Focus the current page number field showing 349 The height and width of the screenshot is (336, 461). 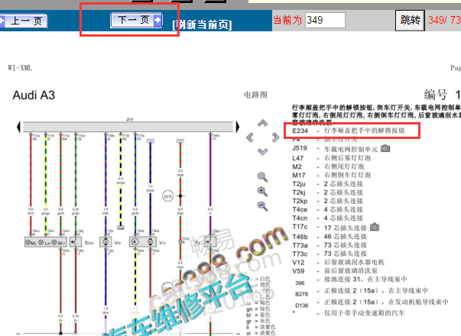325,21
